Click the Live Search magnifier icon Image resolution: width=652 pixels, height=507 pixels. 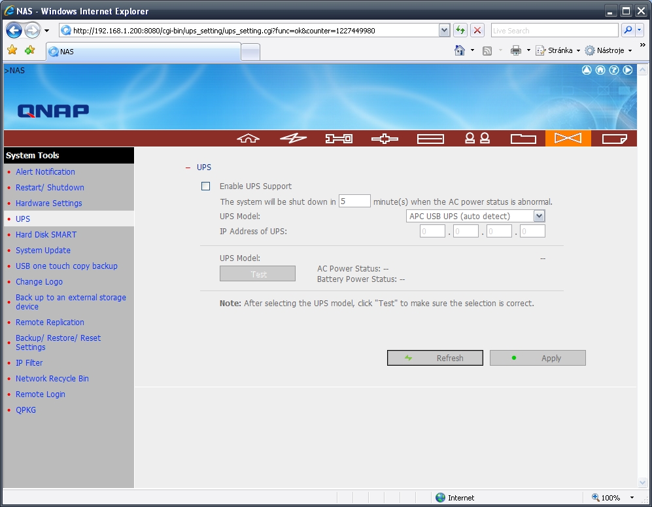pyautogui.click(x=628, y=30)
